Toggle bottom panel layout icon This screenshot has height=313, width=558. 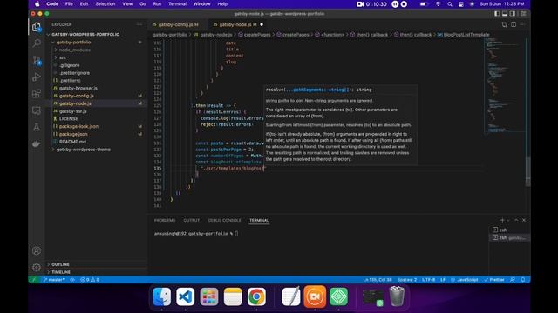[505, 14]
